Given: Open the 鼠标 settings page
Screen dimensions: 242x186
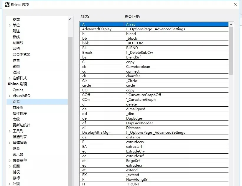Looking at the screenshot, I should point(16,178).
